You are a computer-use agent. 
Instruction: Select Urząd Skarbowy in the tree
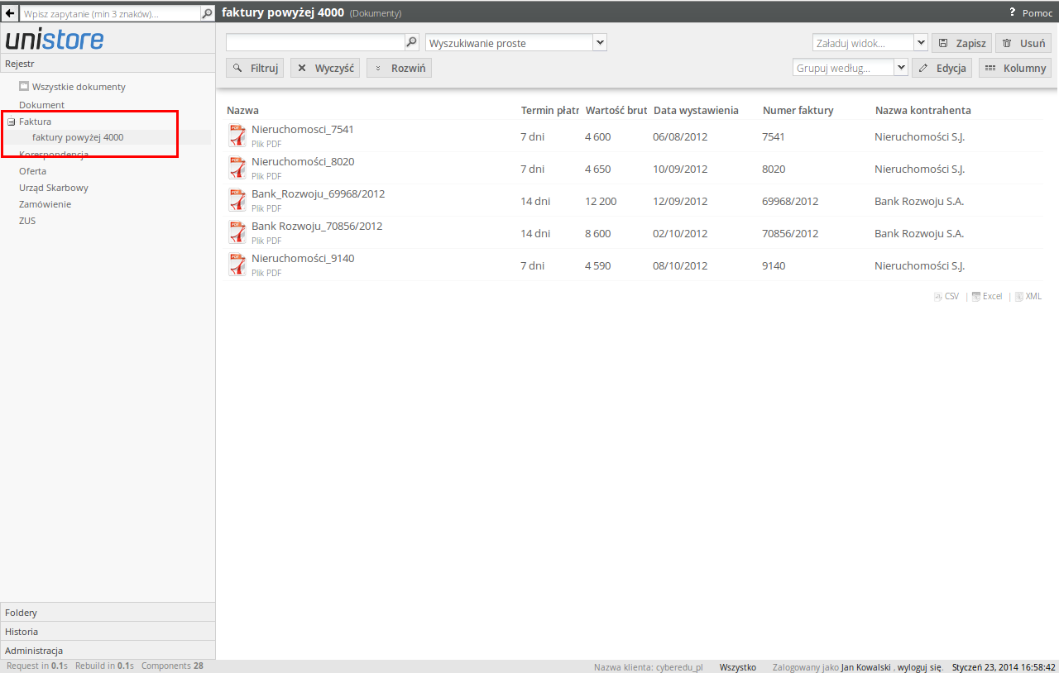pos(54,188)
